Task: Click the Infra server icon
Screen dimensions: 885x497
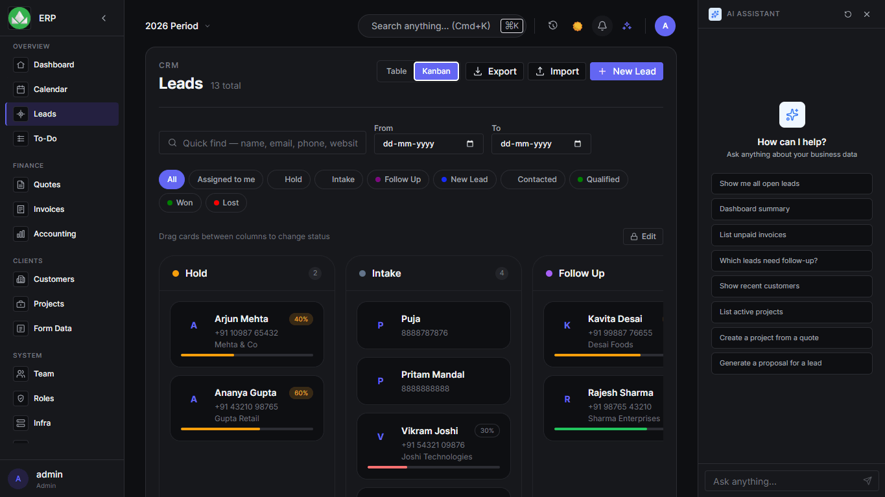Action: point(21,423)
